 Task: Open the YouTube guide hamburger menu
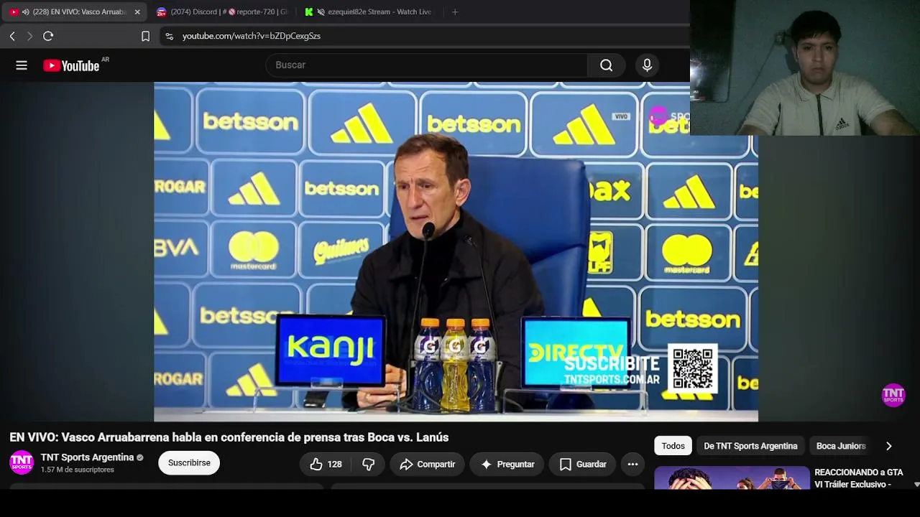22,65
